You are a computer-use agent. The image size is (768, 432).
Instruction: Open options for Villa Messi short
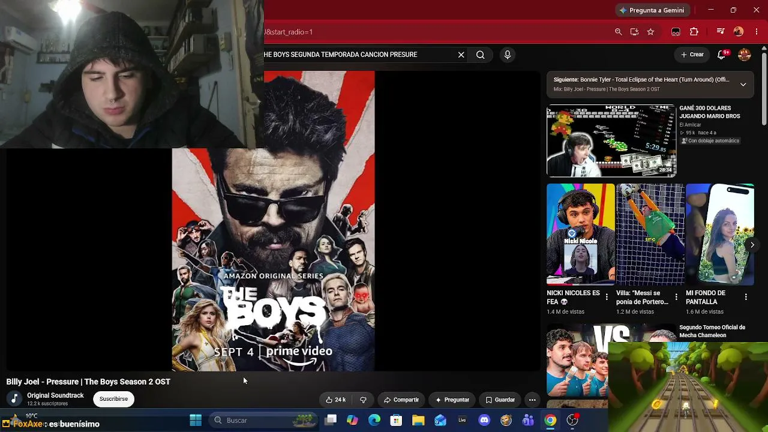click(x=676, y=297)
